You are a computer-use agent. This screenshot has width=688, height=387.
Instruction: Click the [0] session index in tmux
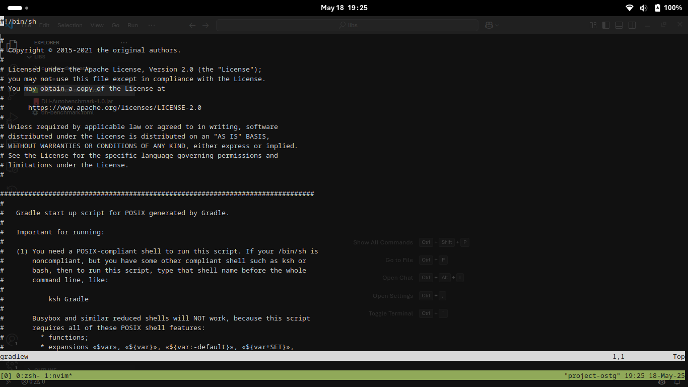(6, 375)
